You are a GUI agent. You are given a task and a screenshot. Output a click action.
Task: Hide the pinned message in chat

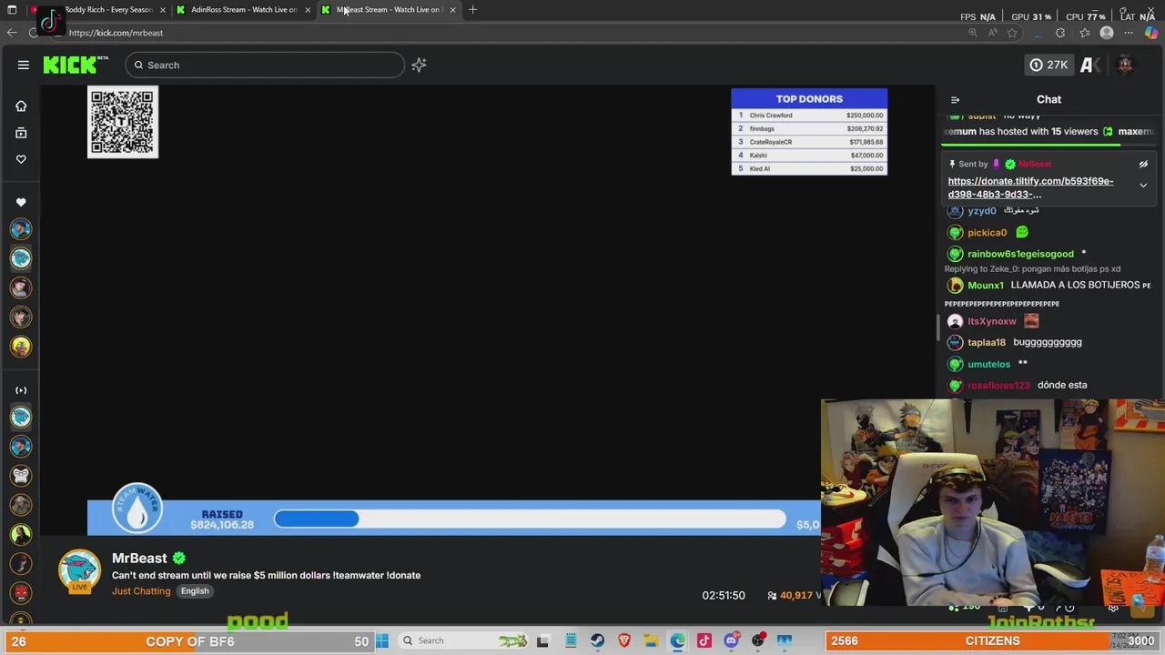coord(1143,165)
